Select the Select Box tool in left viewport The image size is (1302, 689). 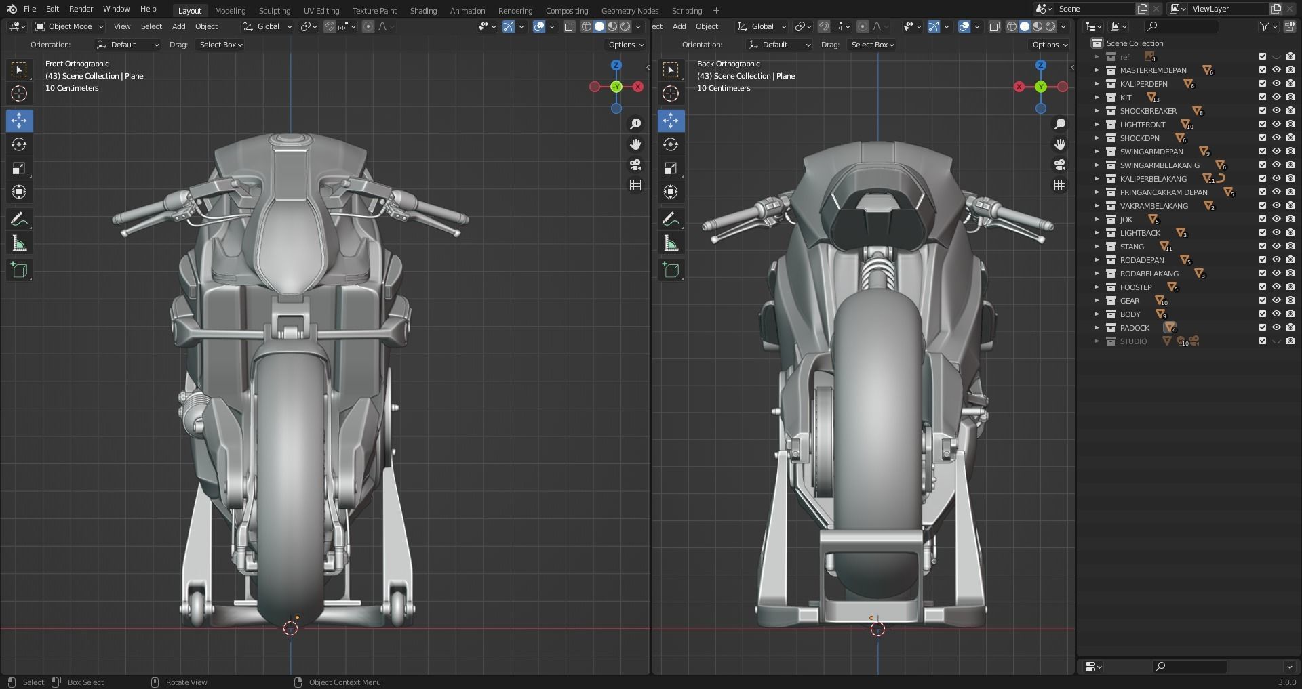19,70
